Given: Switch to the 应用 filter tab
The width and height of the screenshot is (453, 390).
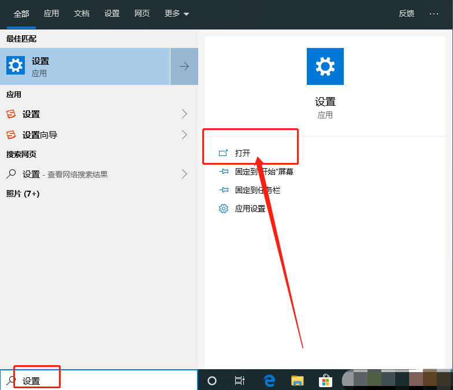Looking at the screenshot, I should click(51, 14).
